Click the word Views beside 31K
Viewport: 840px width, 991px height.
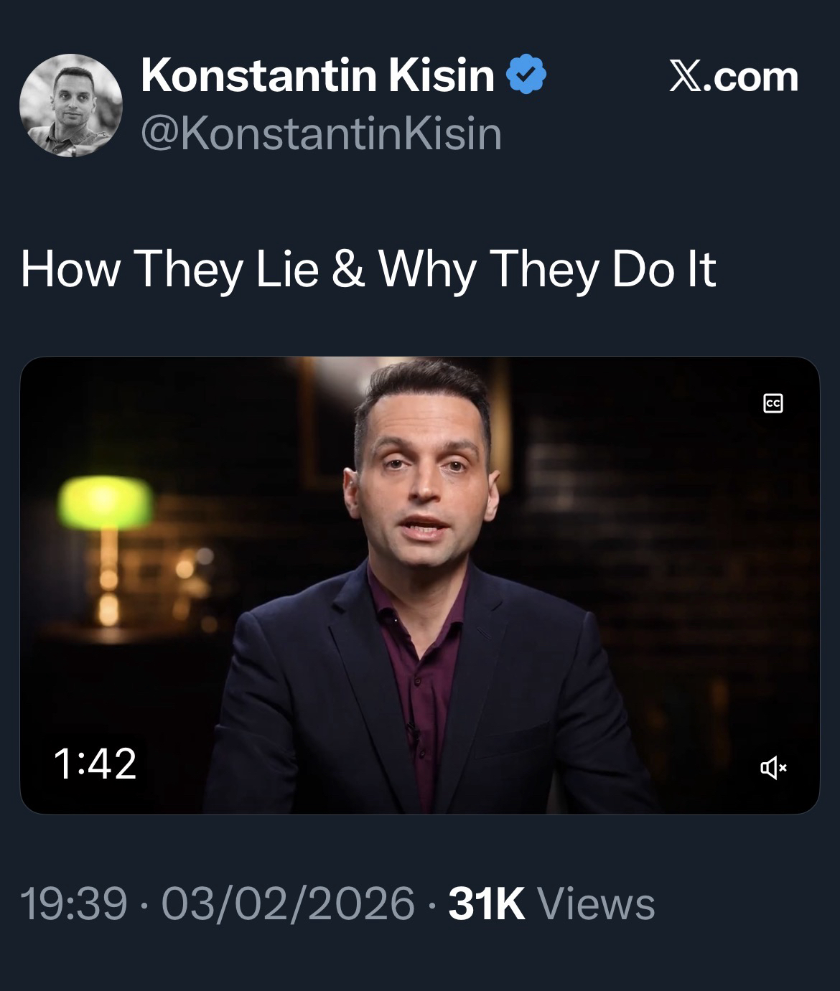tap(596, 903)
